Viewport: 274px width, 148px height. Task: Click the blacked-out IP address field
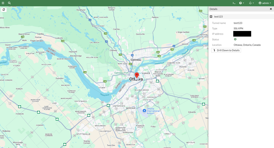(242, 34)
